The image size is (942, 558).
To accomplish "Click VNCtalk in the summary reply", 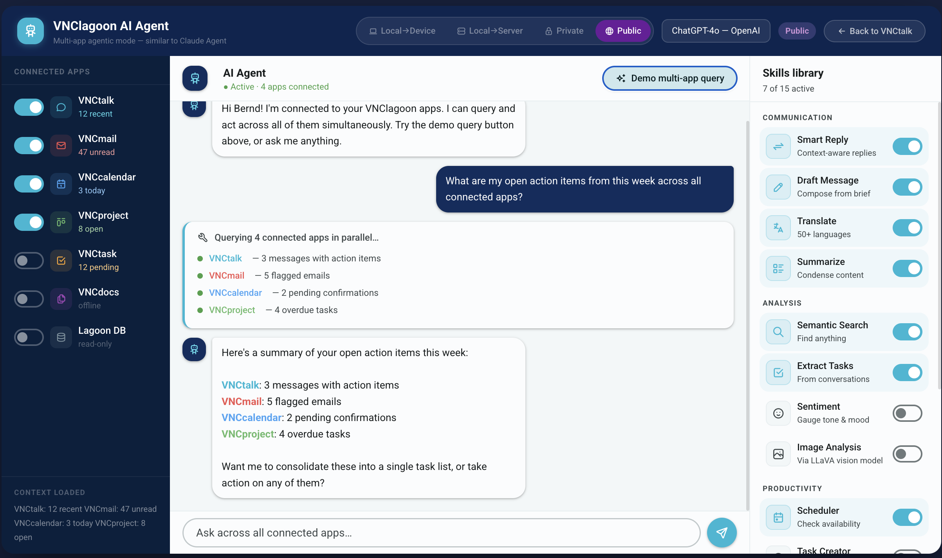I will (240, 385).
